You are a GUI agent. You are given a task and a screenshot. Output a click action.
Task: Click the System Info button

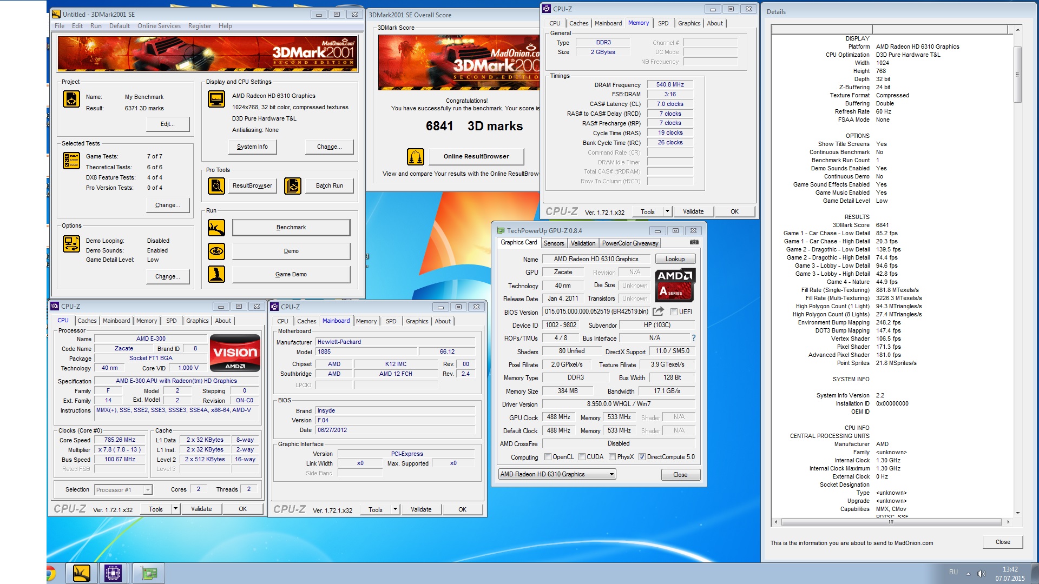coord(252,147)
